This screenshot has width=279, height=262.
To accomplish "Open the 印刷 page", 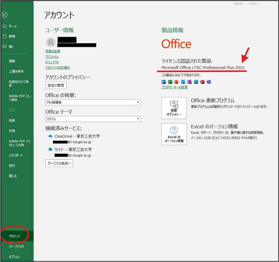I will 12,121.
